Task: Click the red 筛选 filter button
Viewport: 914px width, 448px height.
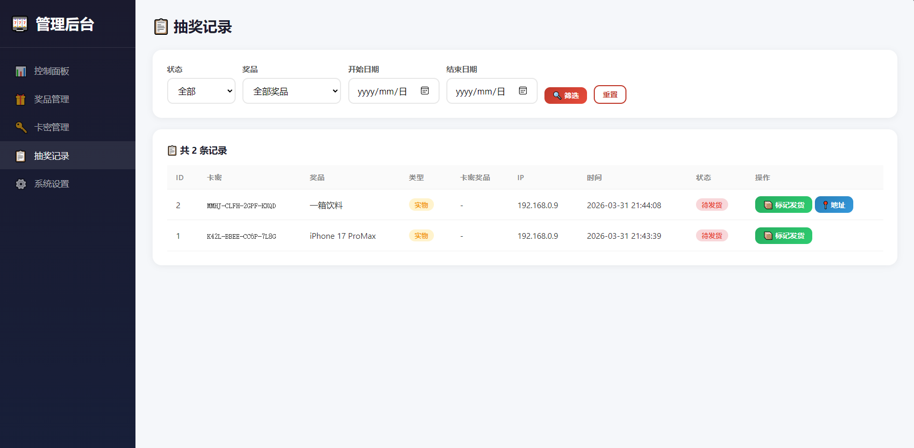Action: 565,96
